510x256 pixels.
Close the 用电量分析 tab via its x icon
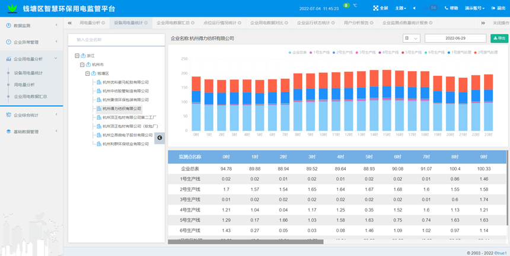click(x=103, y=23)
